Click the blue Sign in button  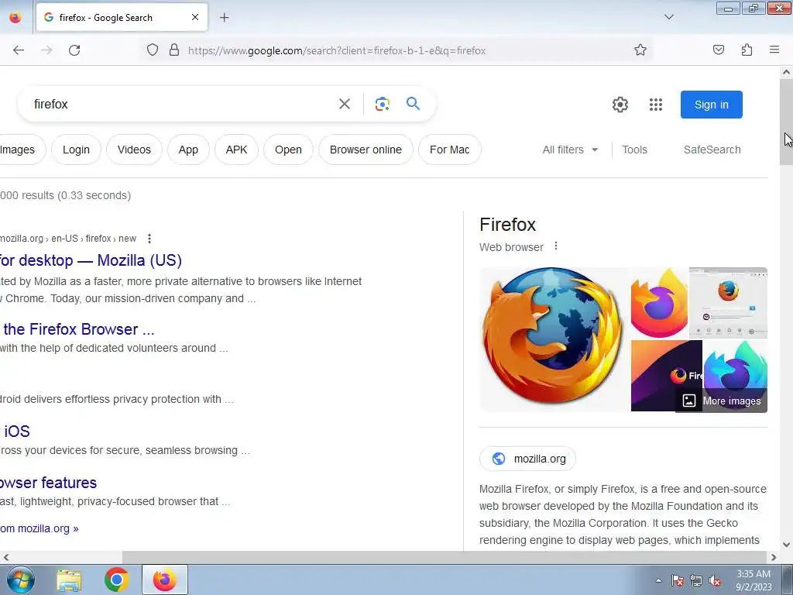tap(711, 105)
